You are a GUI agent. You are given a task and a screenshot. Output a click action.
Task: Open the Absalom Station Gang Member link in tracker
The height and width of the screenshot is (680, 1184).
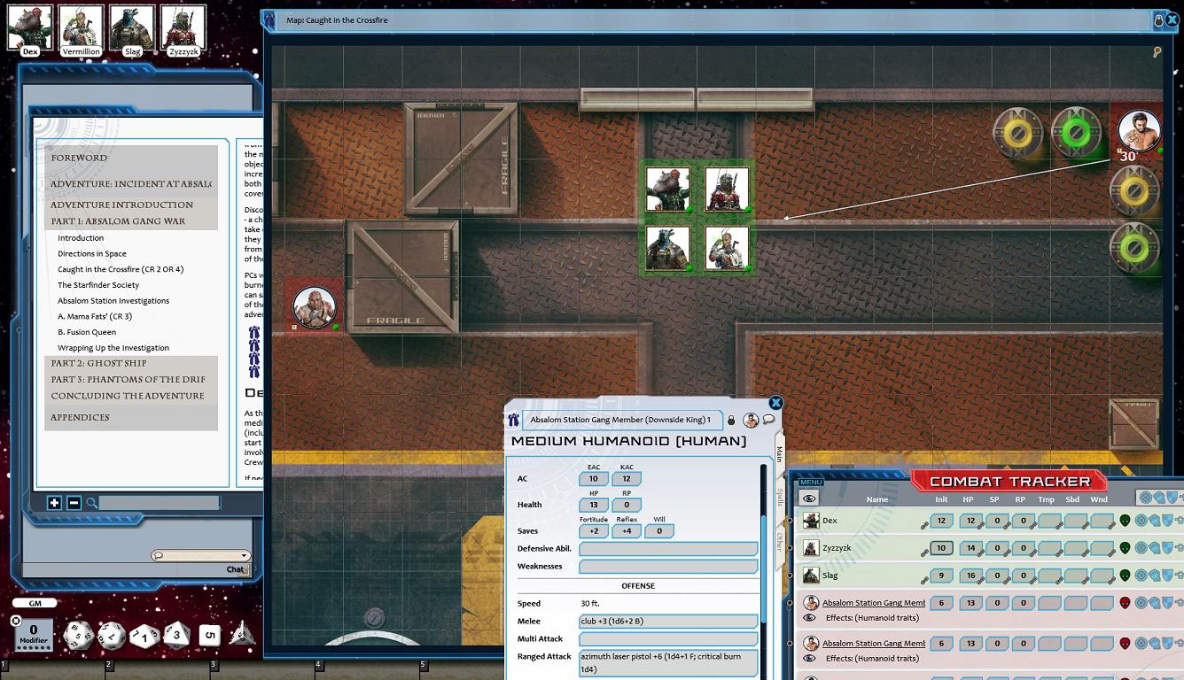(x=874, y=602)
